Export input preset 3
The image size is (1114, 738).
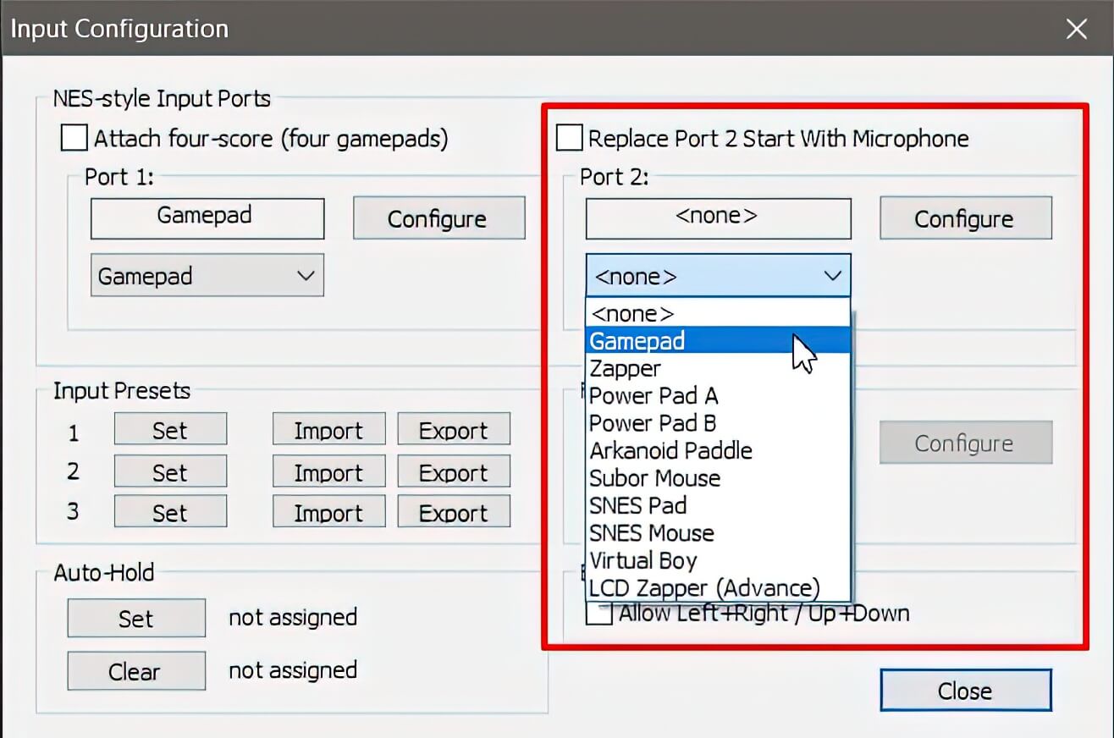click(x=454, y=513)
